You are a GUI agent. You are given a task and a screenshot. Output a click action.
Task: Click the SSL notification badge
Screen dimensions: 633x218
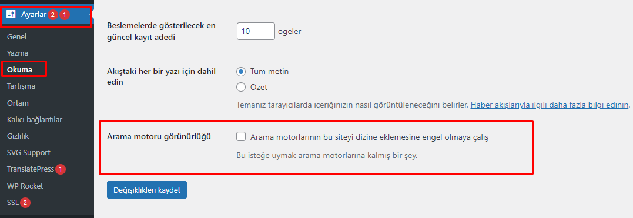(x=25, y=203)
